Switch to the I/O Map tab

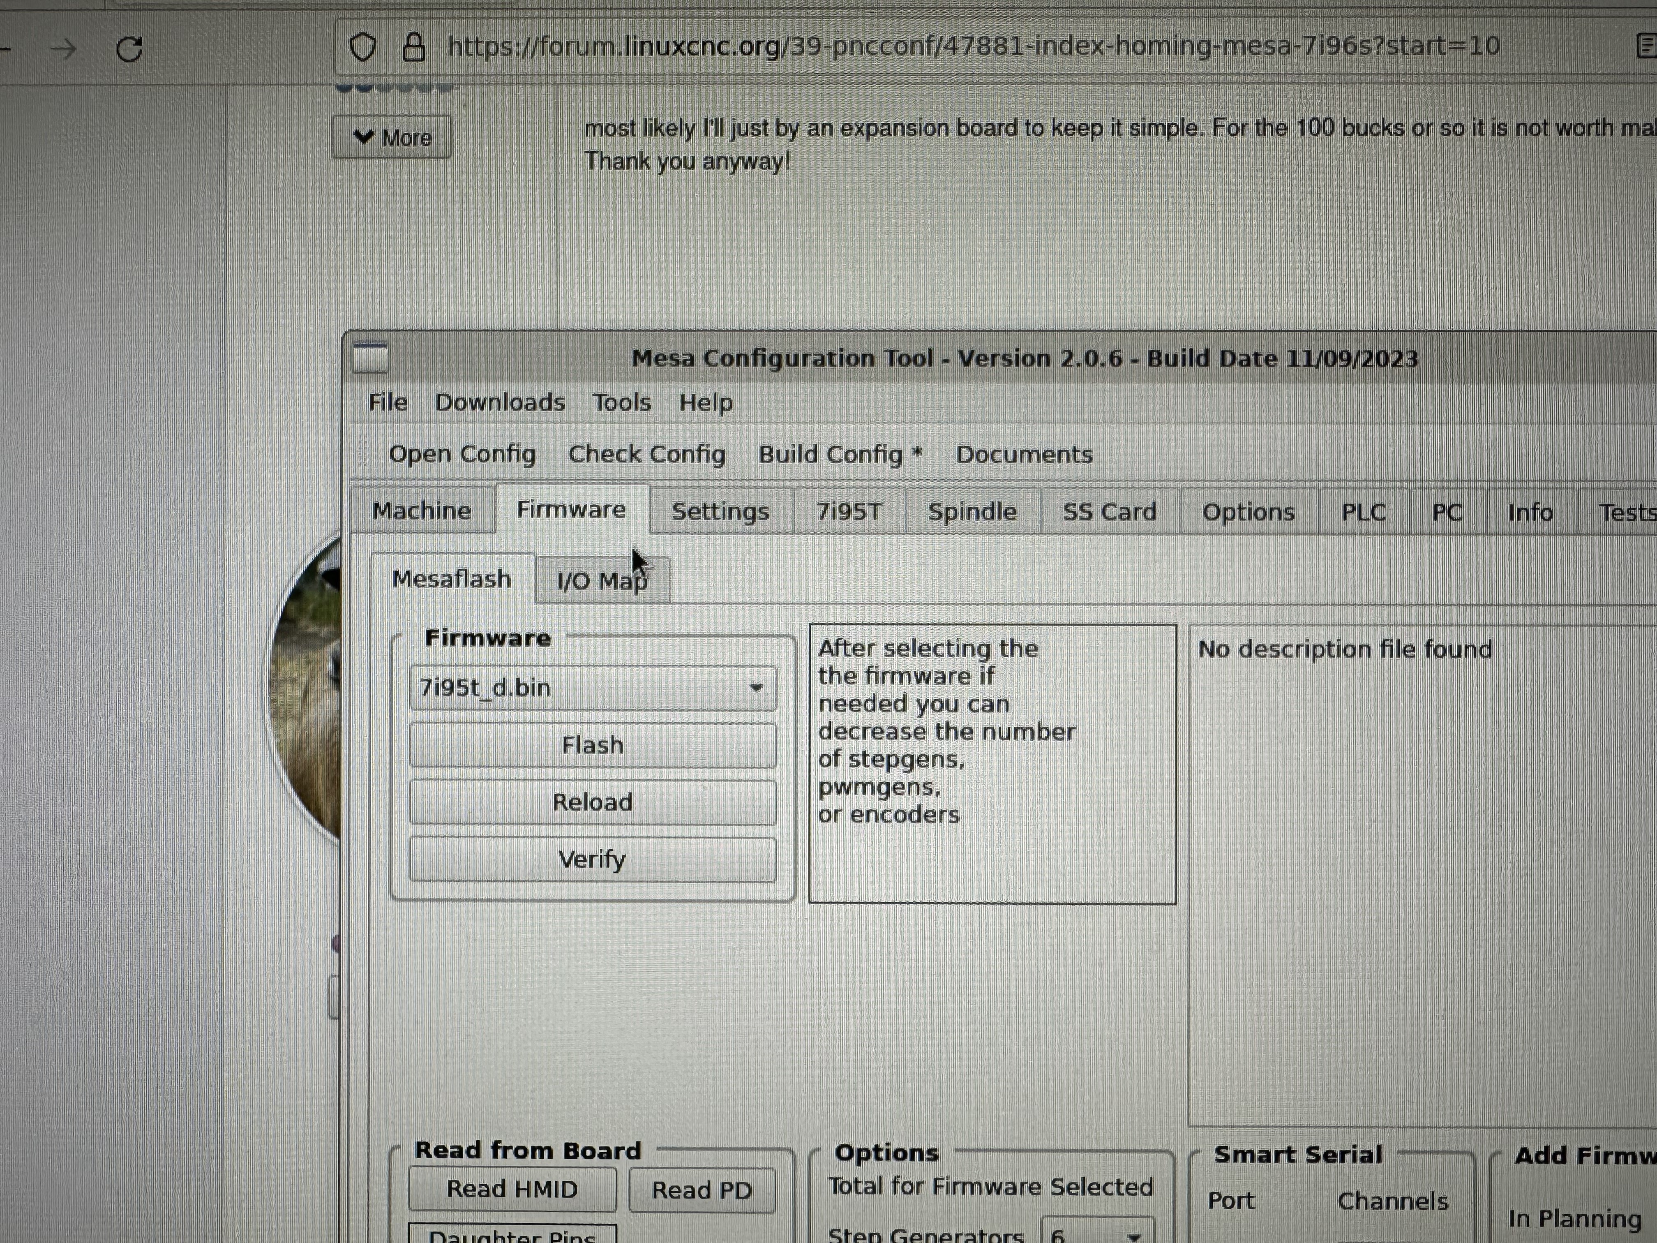click(602, 581)
